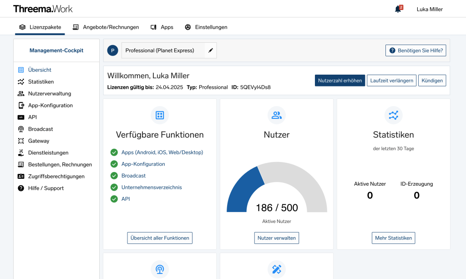Viewport: 466px width, 279px height.
Task: Open the Angebote/Rechnungen tab
Action: tap(106, 27)
